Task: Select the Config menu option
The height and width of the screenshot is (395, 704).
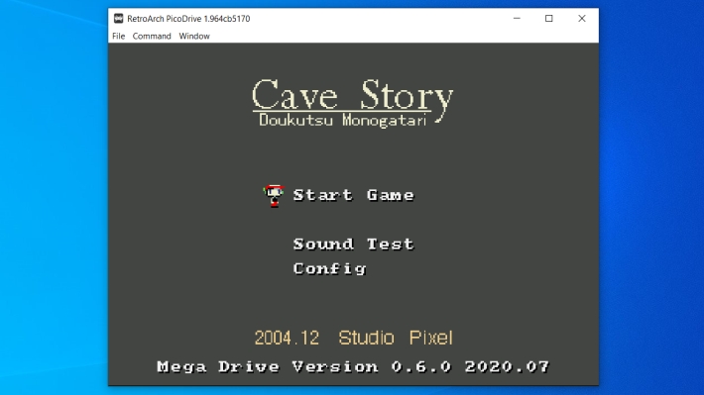Action: [329, 269]
